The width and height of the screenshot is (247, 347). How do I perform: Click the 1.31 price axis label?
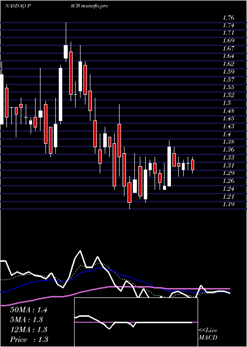coord(228,166)
